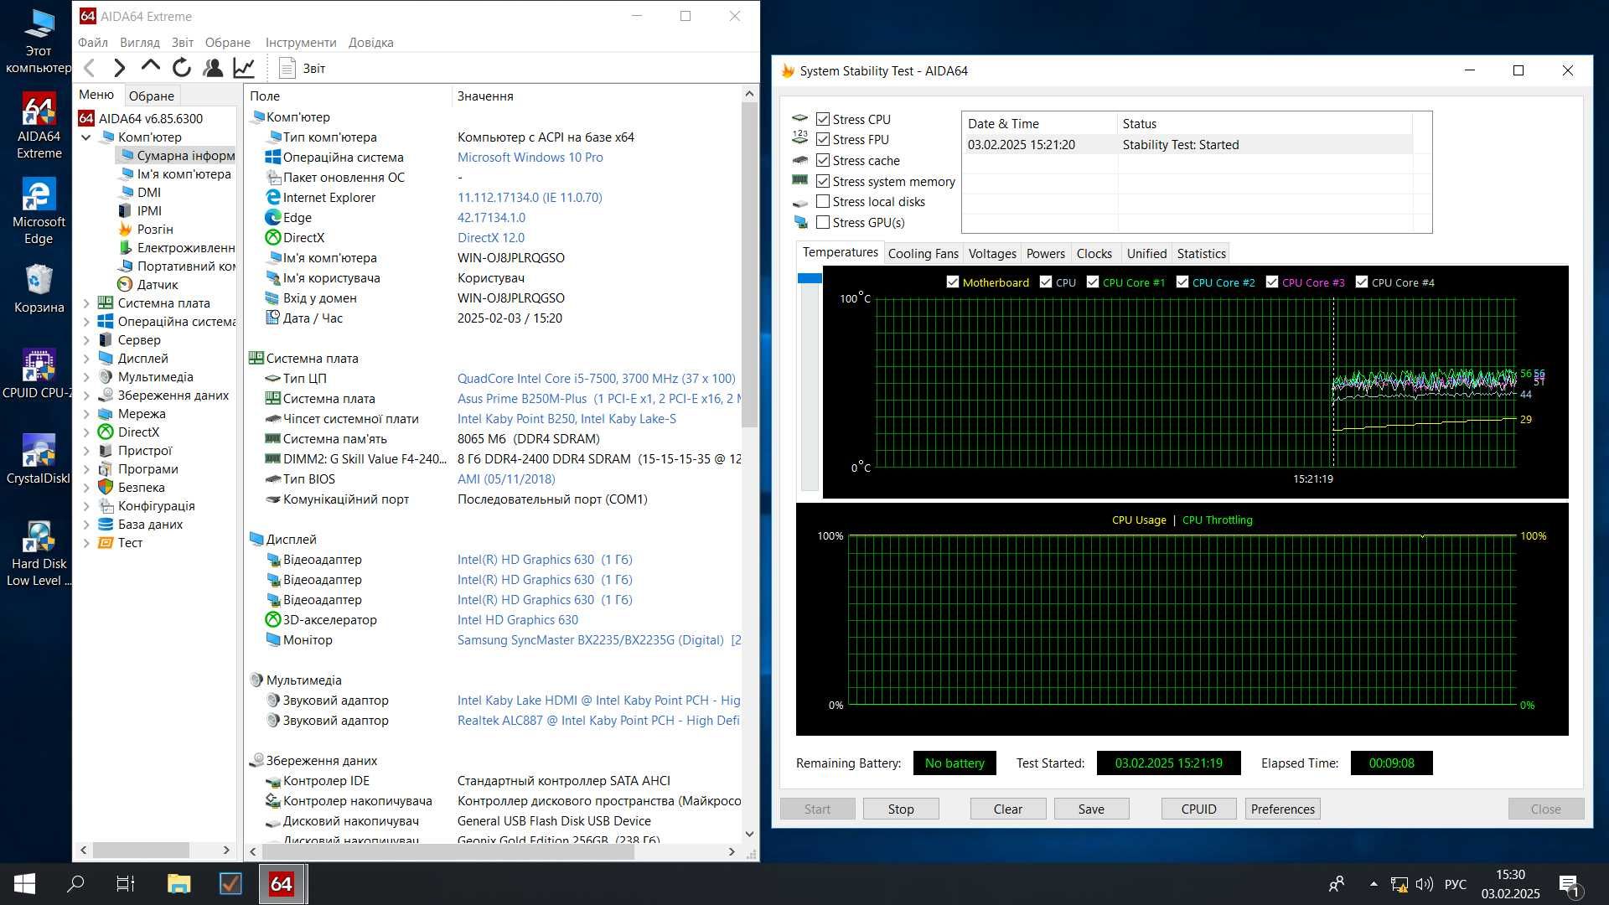Switch to the Statistics tab
Viewport: 1609px width, 905px height.
click(x=1201, y=253)
